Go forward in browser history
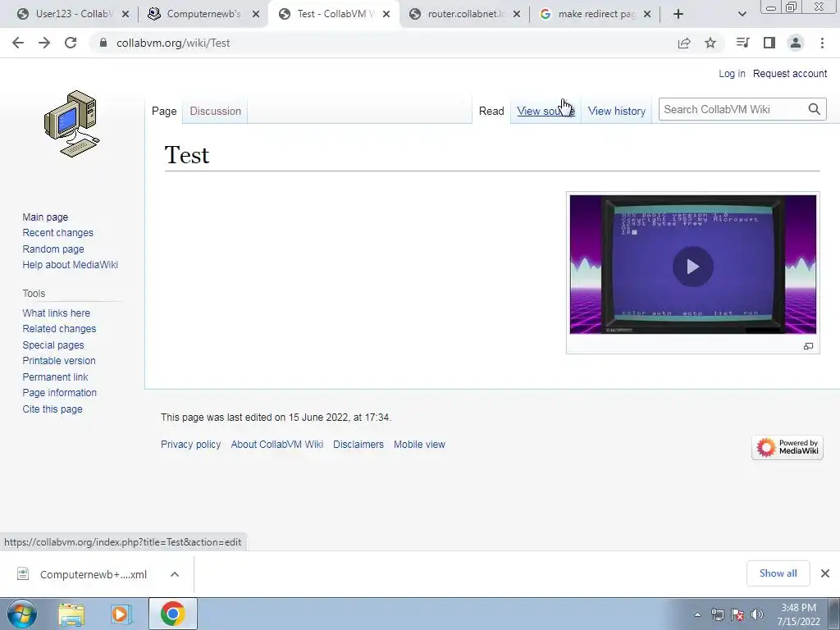 (x=44, y=43)
